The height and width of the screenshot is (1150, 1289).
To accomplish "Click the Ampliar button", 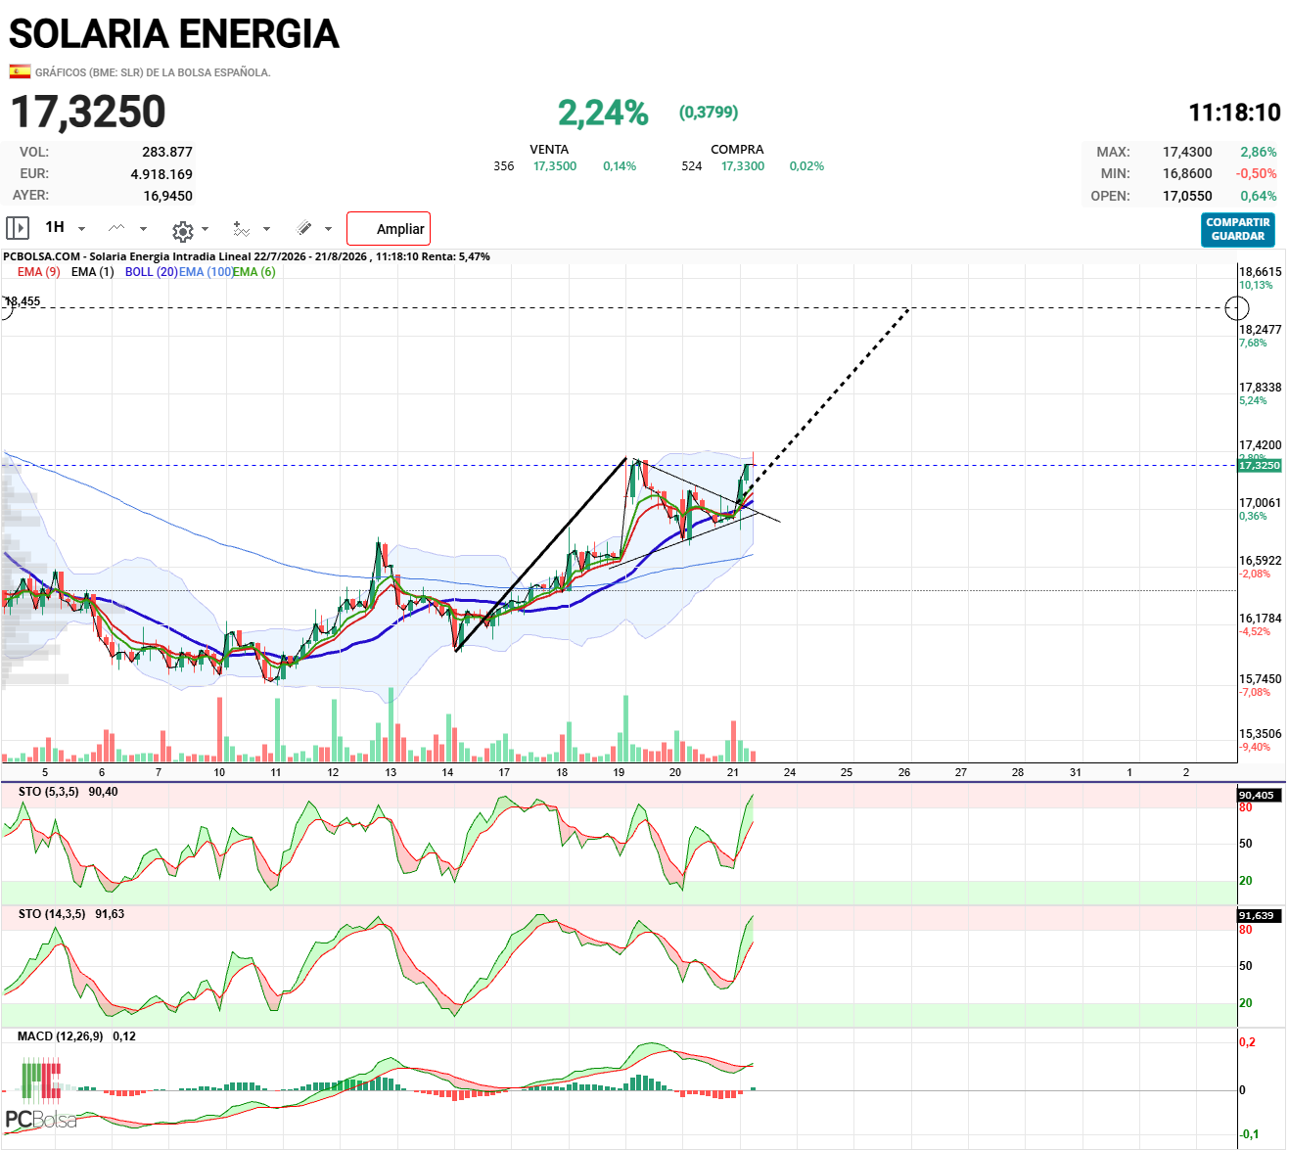I will (389, 229).
